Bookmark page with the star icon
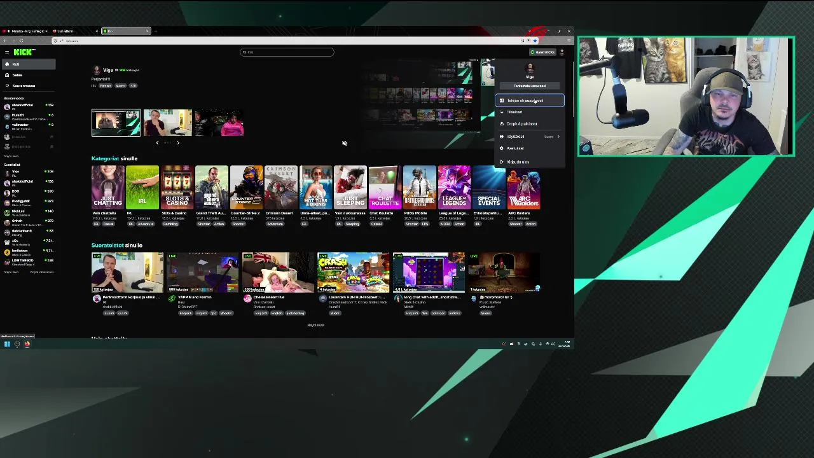This screenshot has height=458, width=814. 535,41
